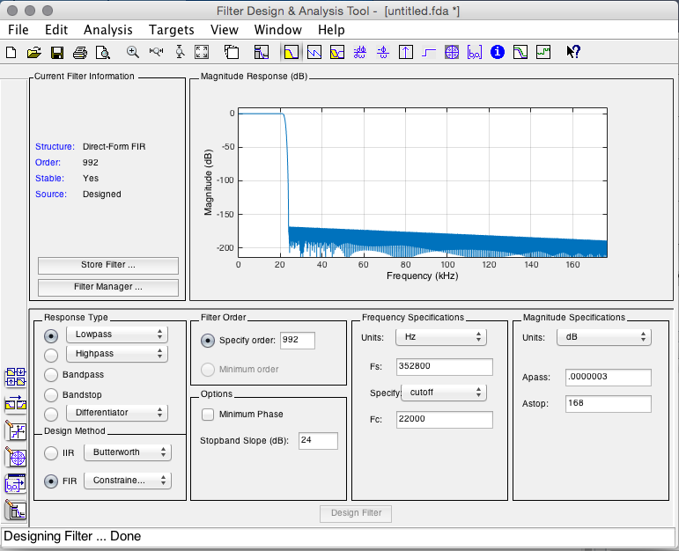Open the Design Filter sidebar panel
This screenshot has height=551, width=679.
(x=16, y=510)
